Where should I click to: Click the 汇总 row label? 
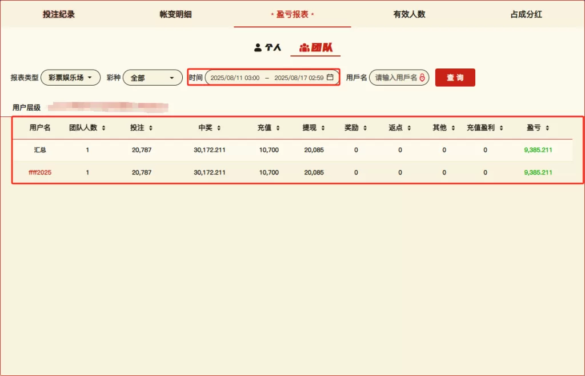(40, 150)
